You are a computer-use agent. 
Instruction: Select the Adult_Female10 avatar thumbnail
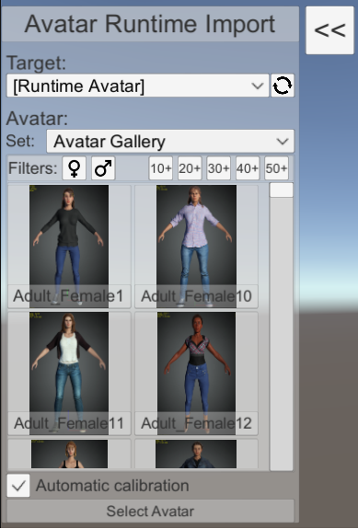click(x=196, y=247)
